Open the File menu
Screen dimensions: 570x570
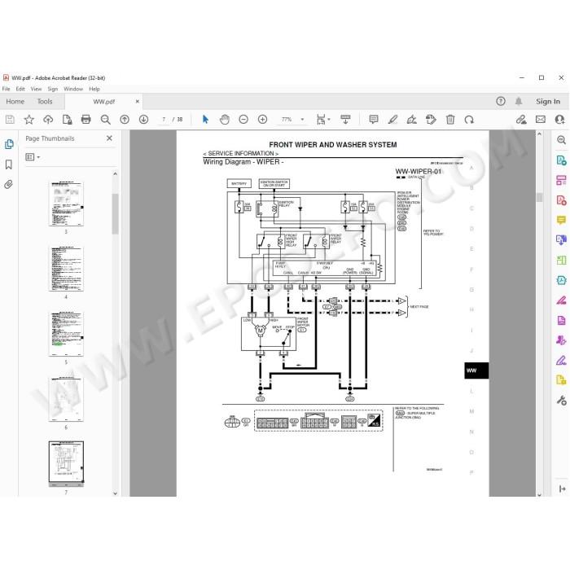(x=7, y=89)
